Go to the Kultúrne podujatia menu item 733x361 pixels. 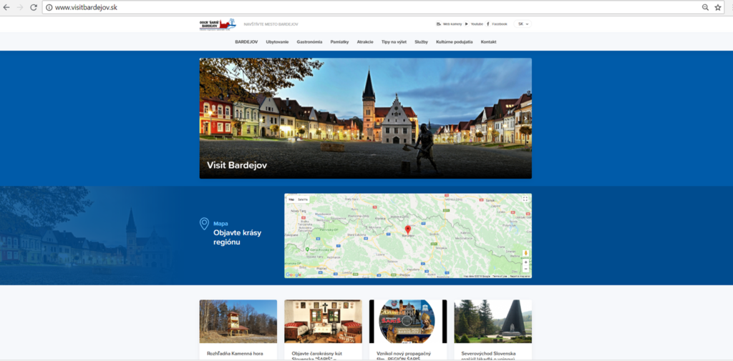(x=454, y=42)
